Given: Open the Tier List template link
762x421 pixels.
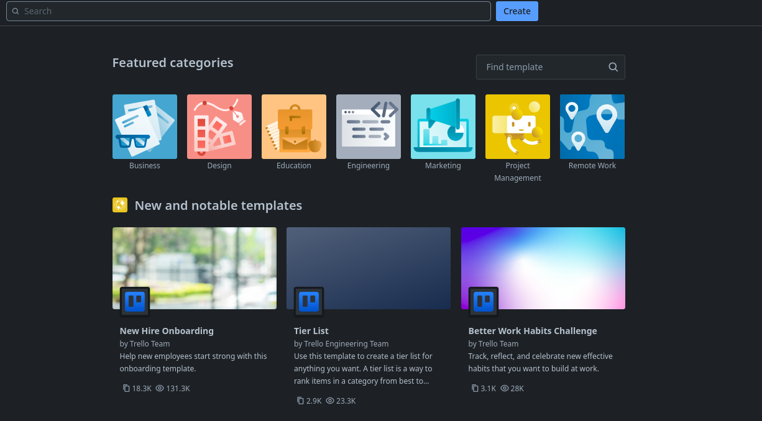Looking at the screenshot, I should (311, 330).
